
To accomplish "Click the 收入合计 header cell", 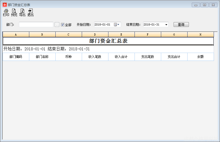I will 121,57.
